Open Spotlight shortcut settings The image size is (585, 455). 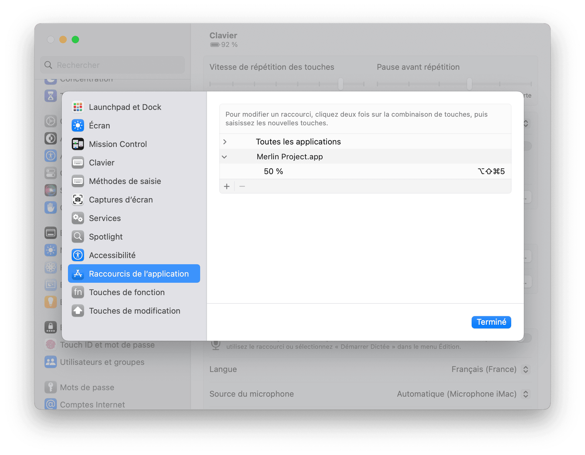[x=105, y=236]
